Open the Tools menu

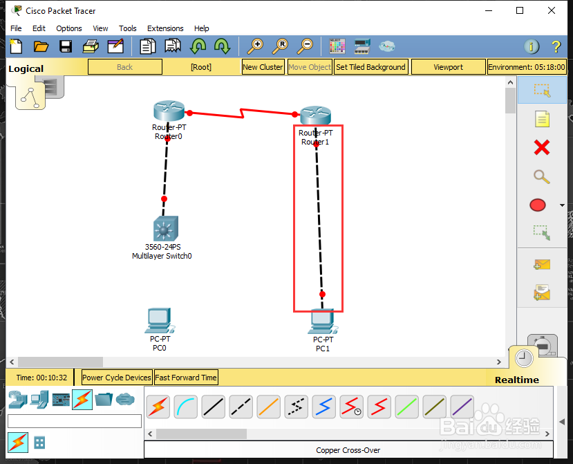pyautogui.click(x=128, y=28)
